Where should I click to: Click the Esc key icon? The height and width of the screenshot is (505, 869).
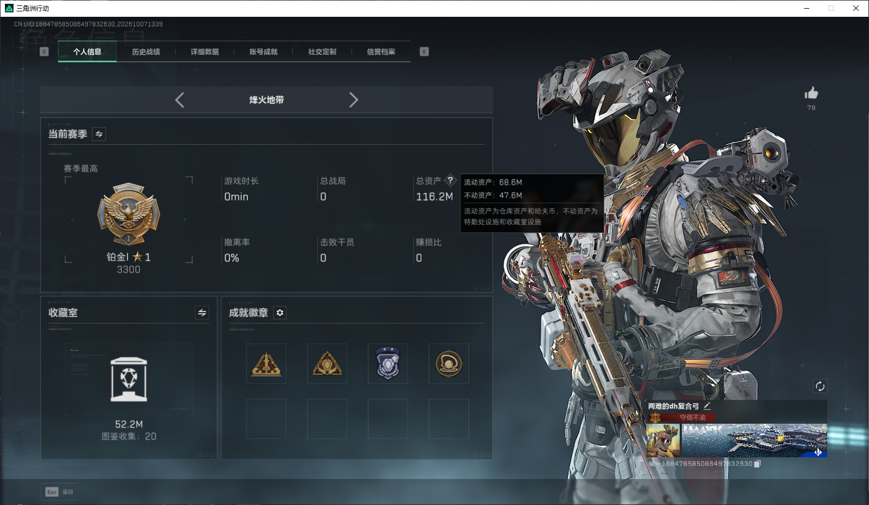coord(52,492)
